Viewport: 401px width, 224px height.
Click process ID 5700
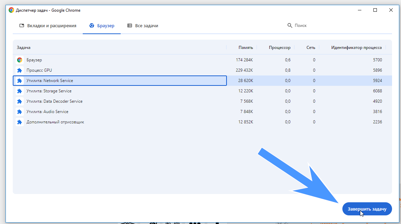pyautogui.click(x=378, y=60)
